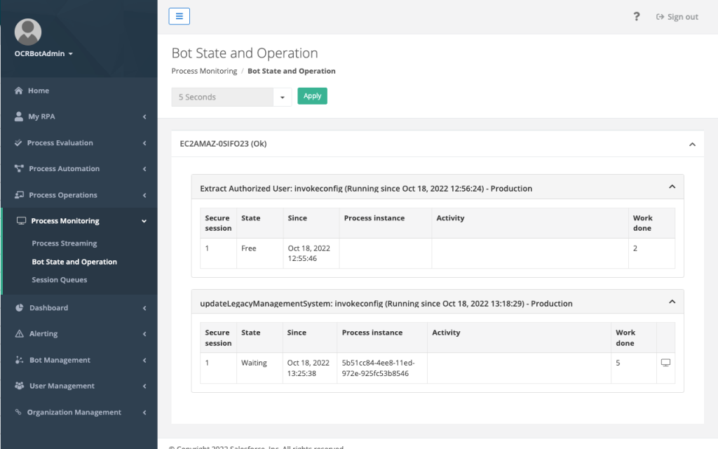
Task: Click the Home house icon
Action: point(18,91)
